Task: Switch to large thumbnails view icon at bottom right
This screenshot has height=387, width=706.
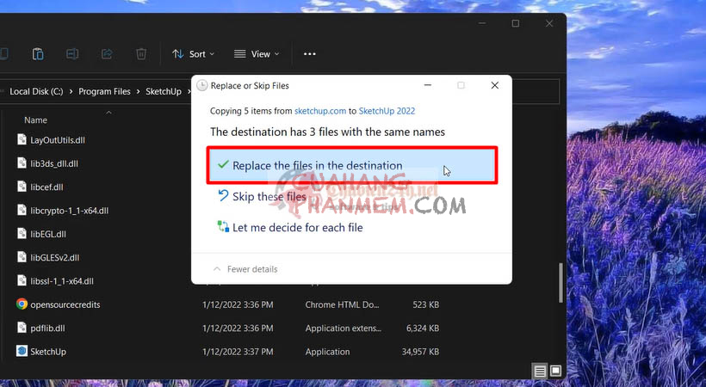Action: (555, 371)
